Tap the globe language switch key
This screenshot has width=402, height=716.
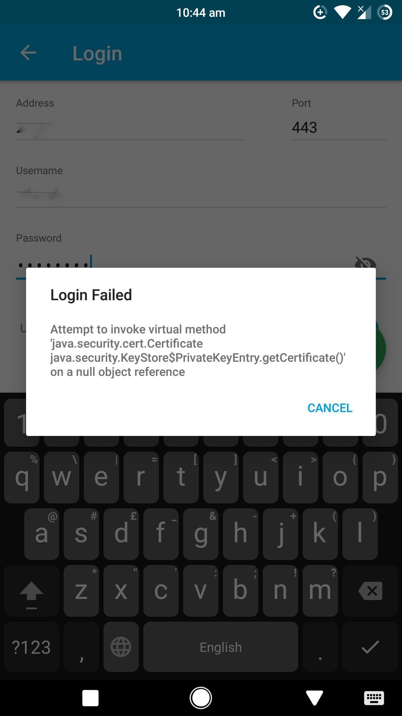(121, 647)
